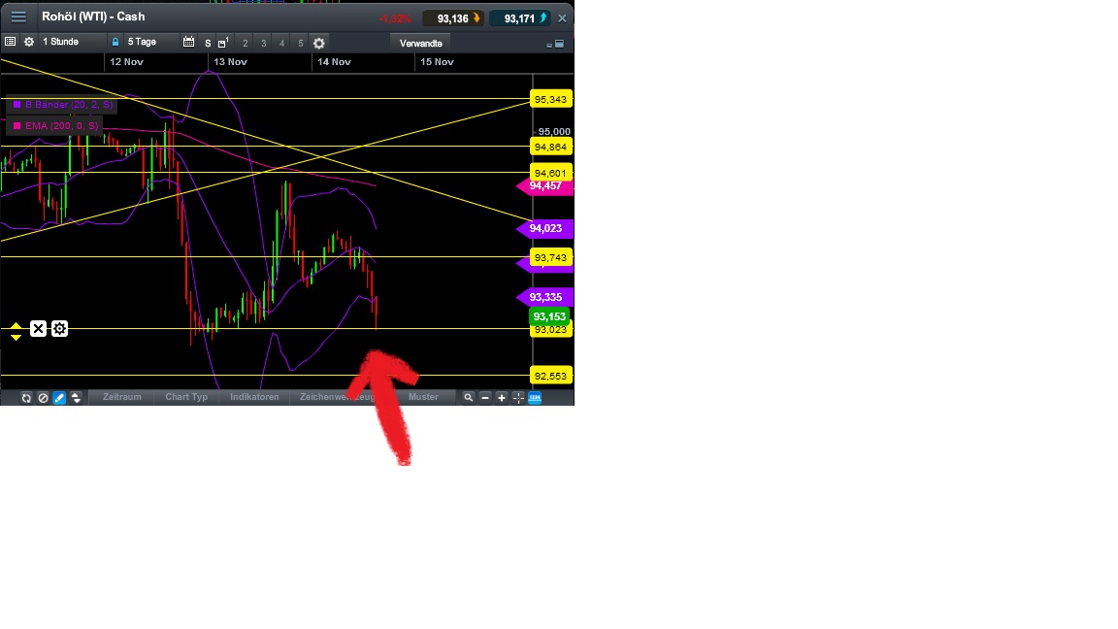Click the Verwandte button
Image resolution: width=1118 pixels, height=629 pixels.
coord(419,42)
